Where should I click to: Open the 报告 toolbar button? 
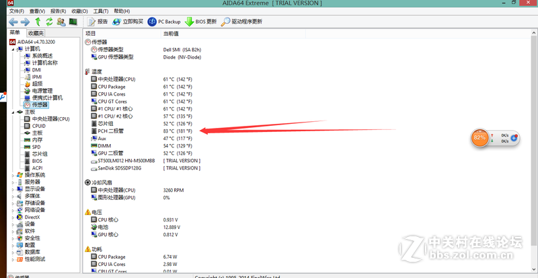pos(98,22)
